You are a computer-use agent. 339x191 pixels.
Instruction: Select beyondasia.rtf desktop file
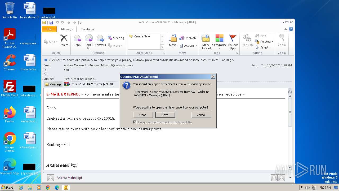point(29,11)
